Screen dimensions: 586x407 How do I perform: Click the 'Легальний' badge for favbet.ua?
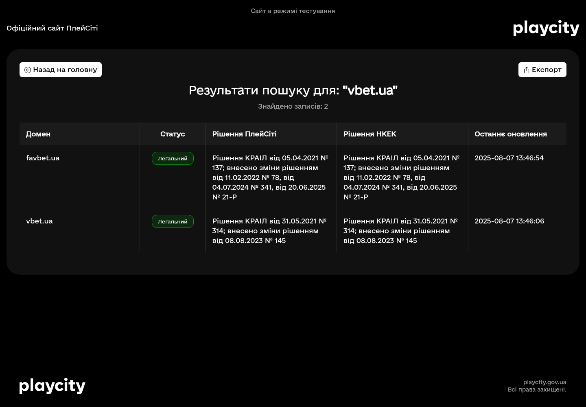tap(173, 158)
